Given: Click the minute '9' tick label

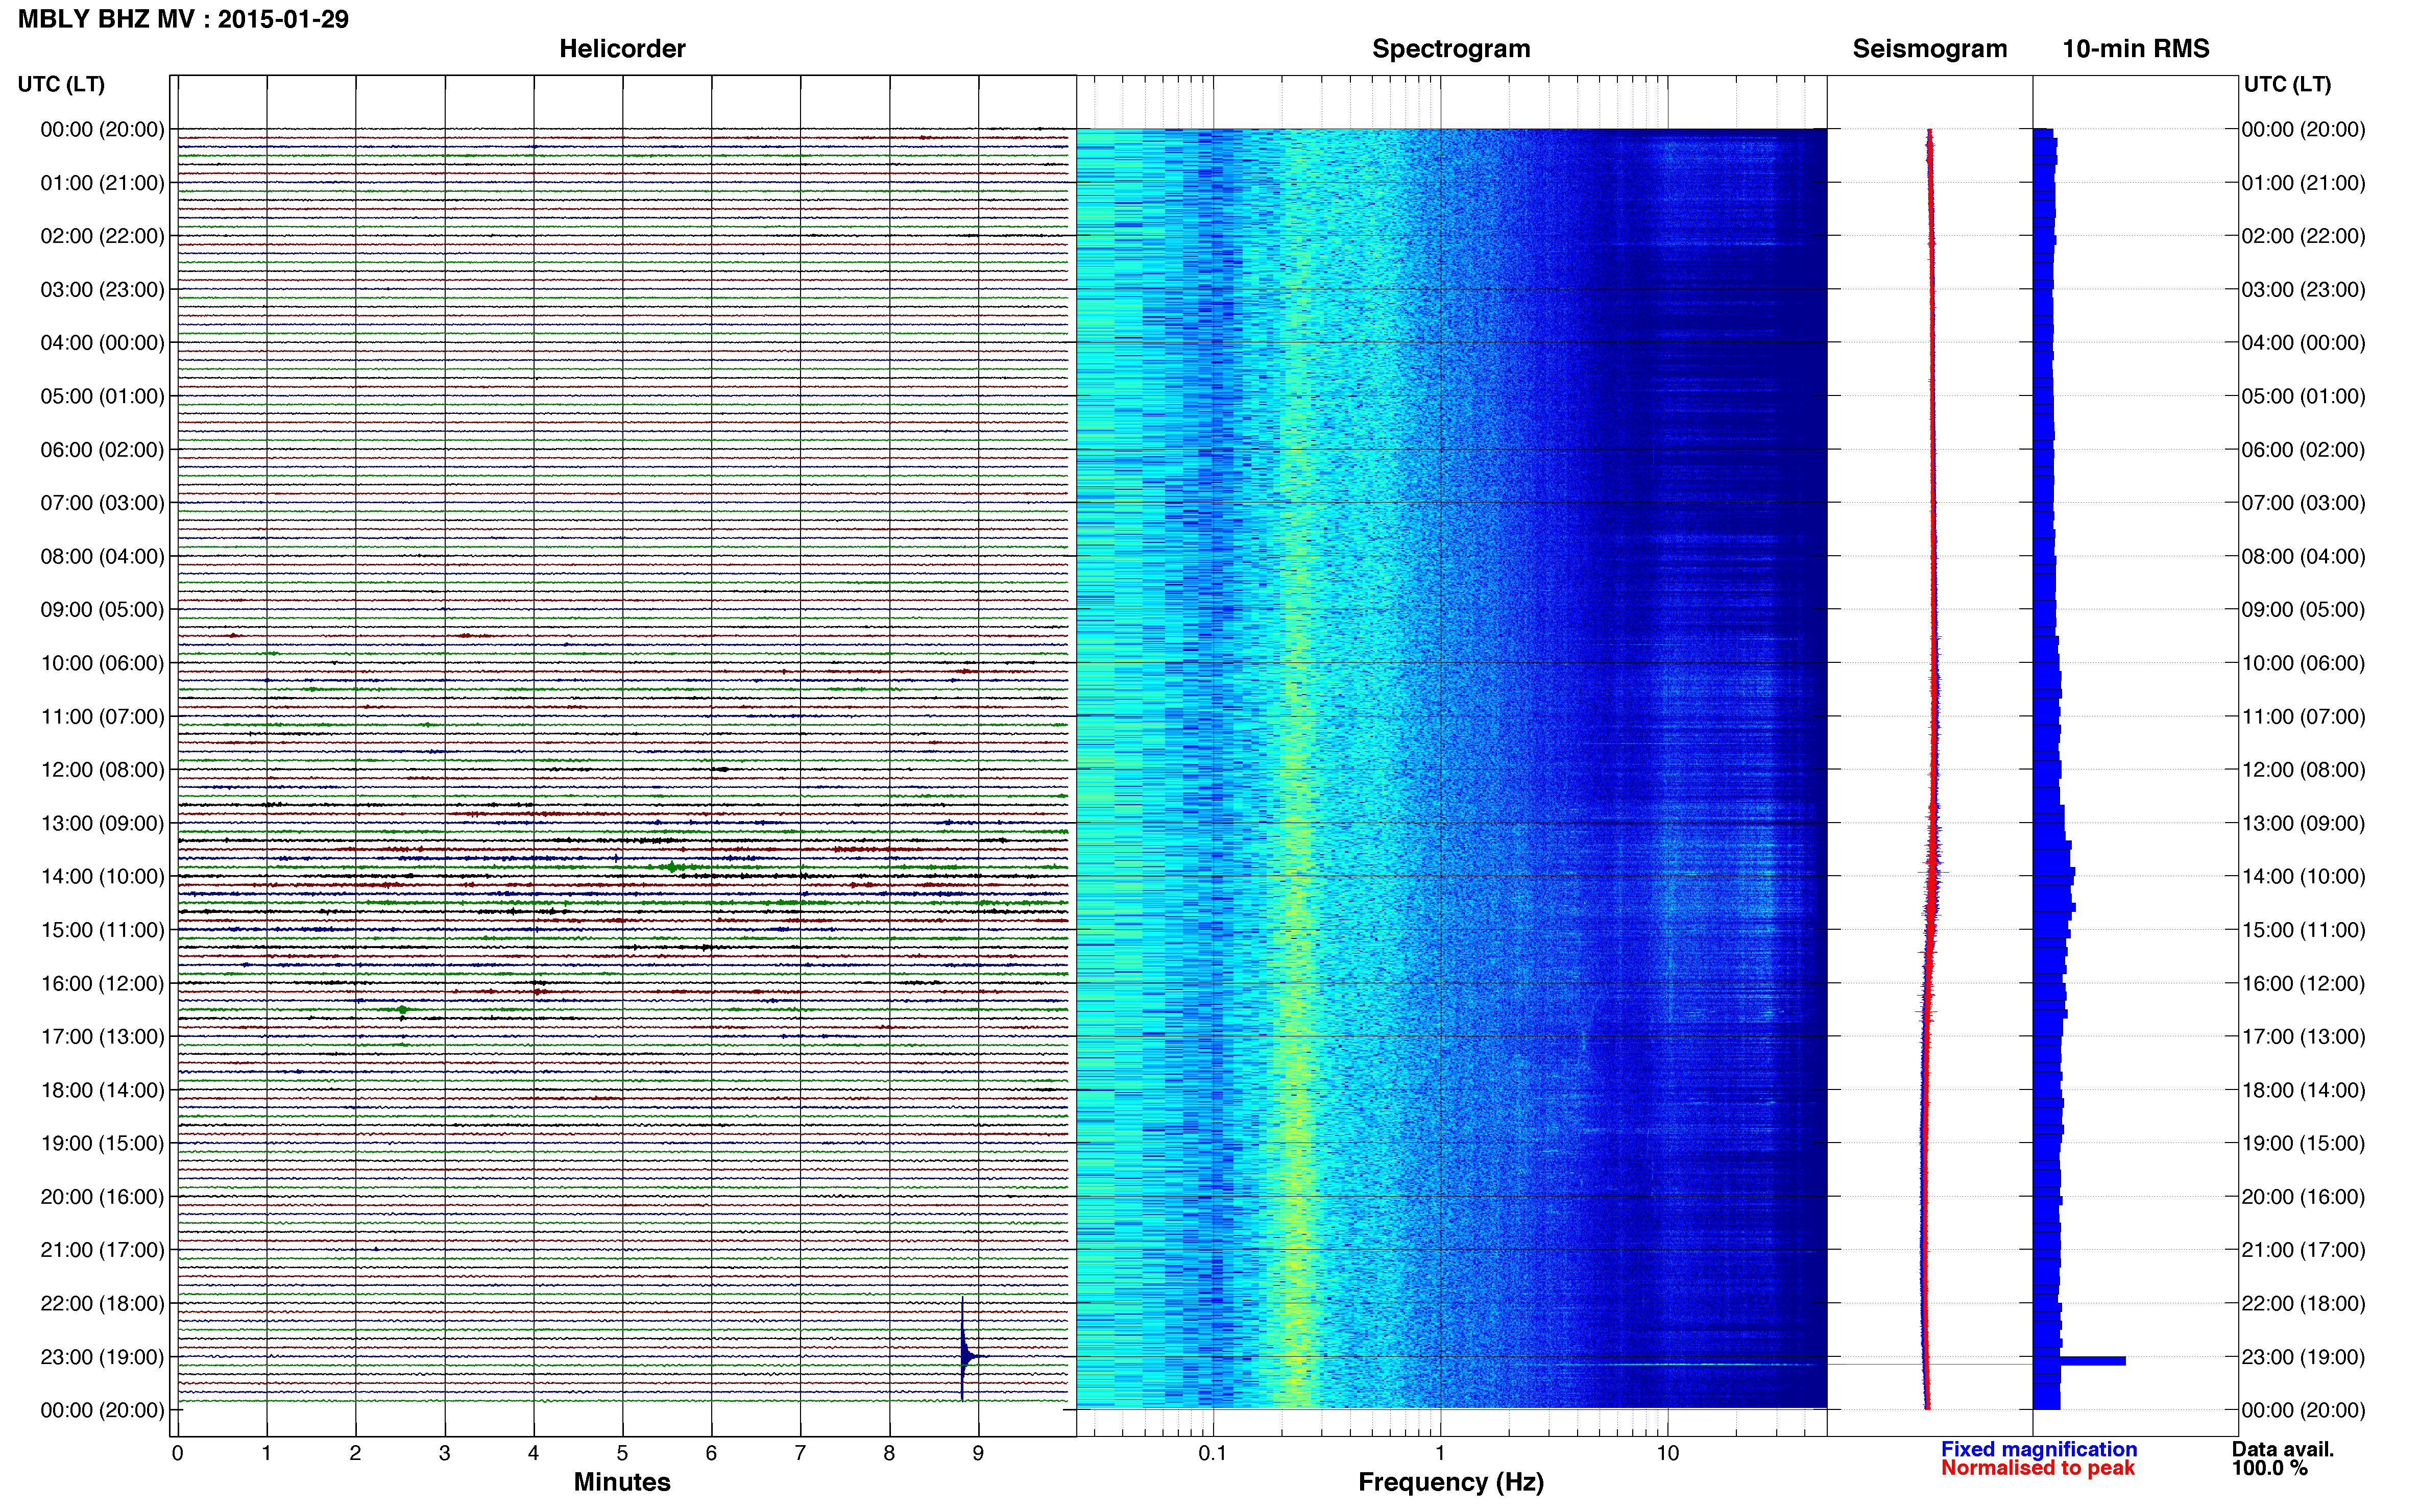Looking at the screenshot, I should tap(978, 1453).
